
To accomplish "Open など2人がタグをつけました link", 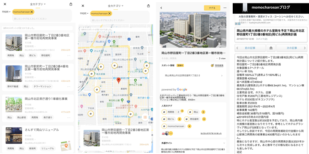I will click(x=211, y=133).
